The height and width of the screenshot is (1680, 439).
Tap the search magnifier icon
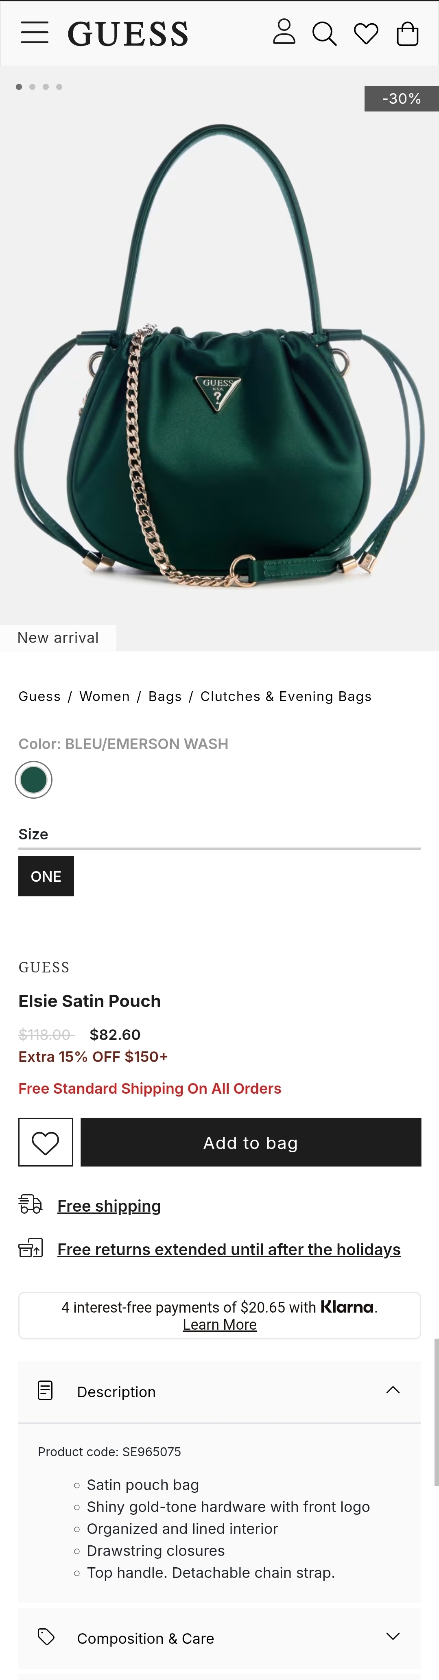click(x=324, y=33)
